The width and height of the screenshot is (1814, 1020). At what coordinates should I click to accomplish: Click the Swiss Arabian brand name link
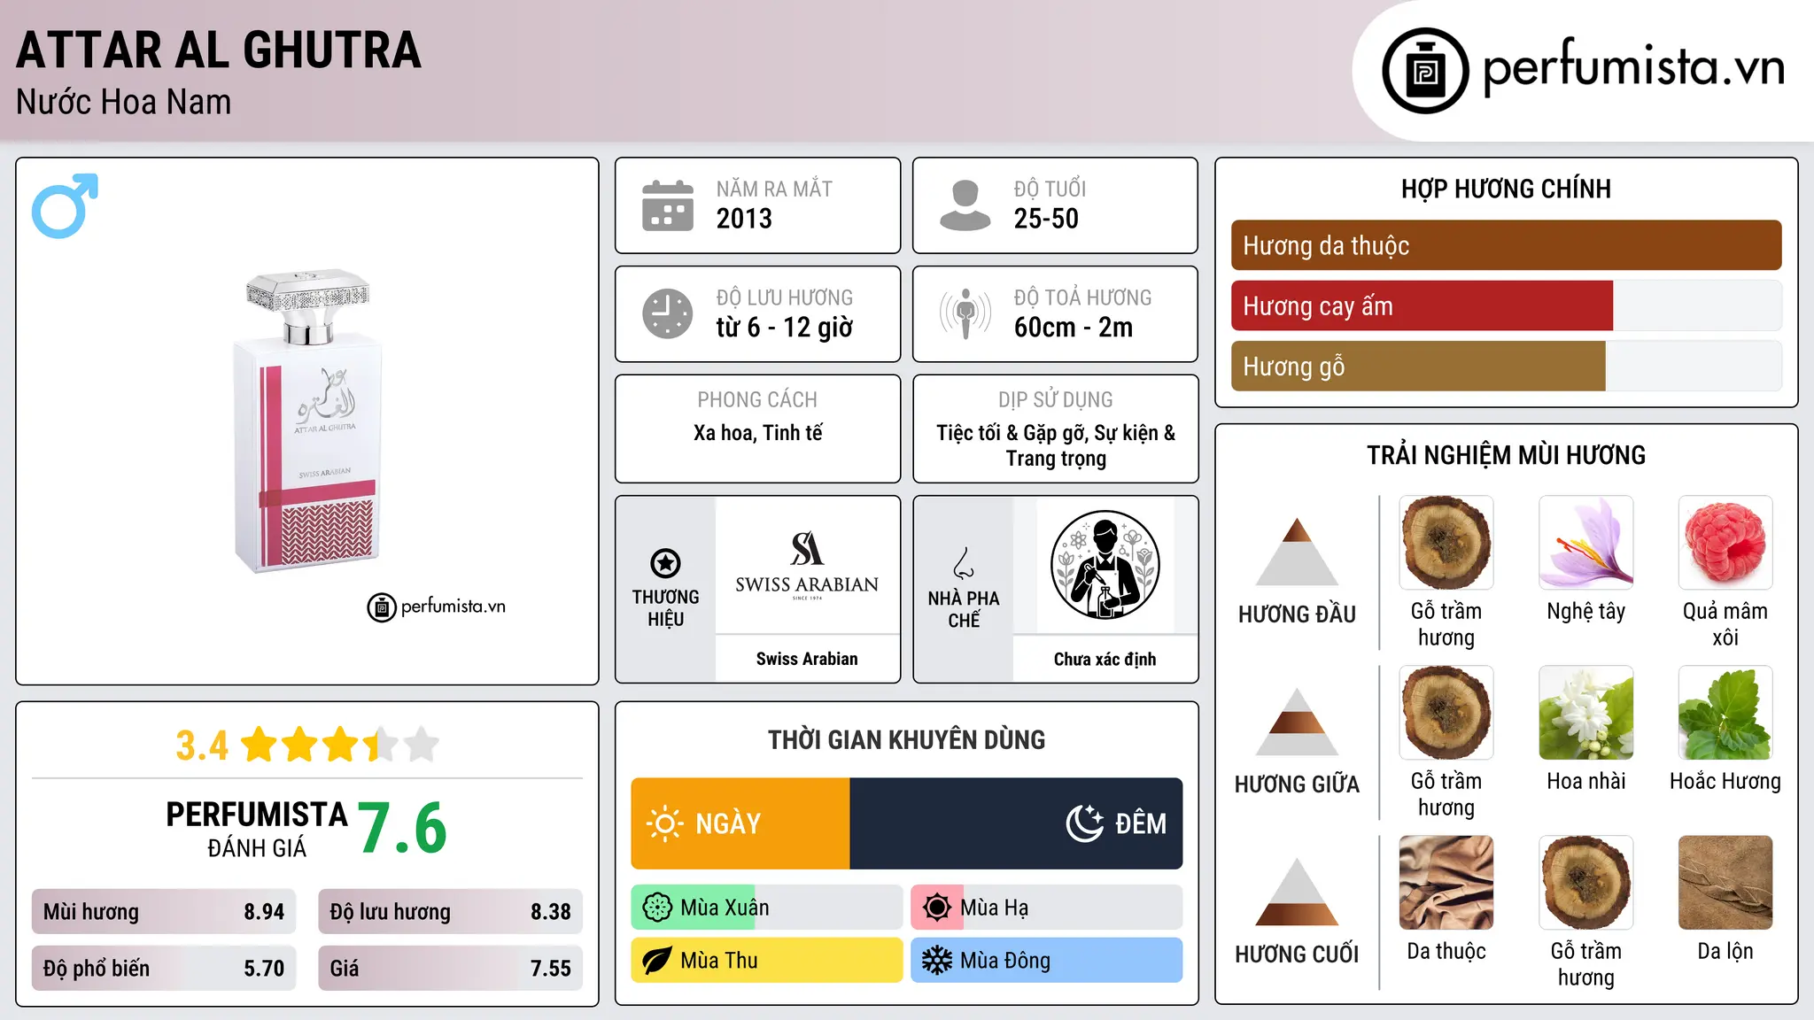pos(807,659)
